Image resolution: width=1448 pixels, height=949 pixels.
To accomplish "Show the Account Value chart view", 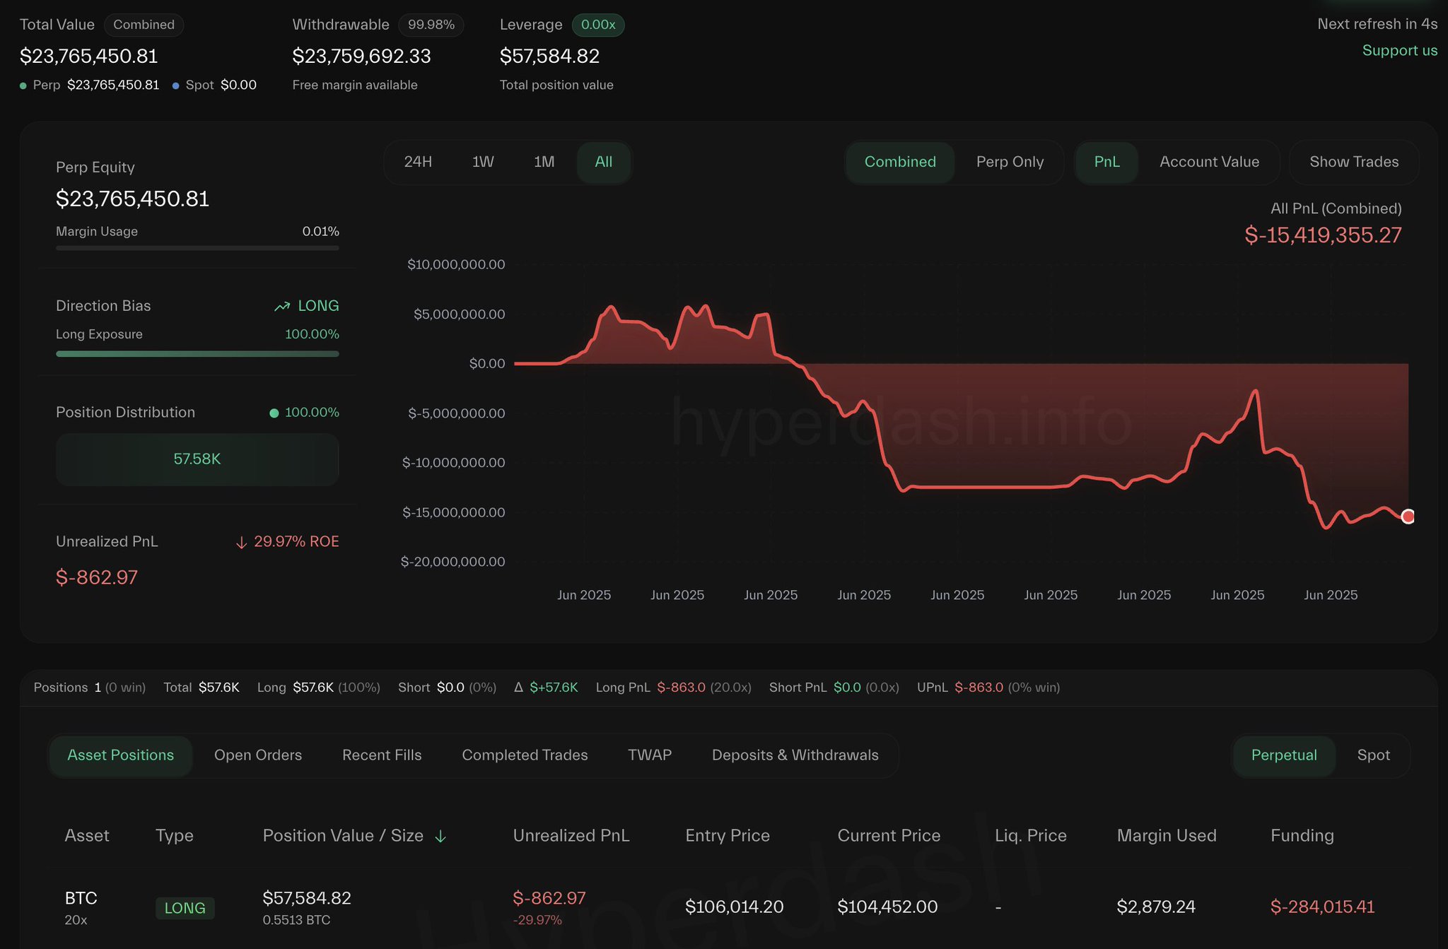I will pyautogui.click(x=1209, y=162).
